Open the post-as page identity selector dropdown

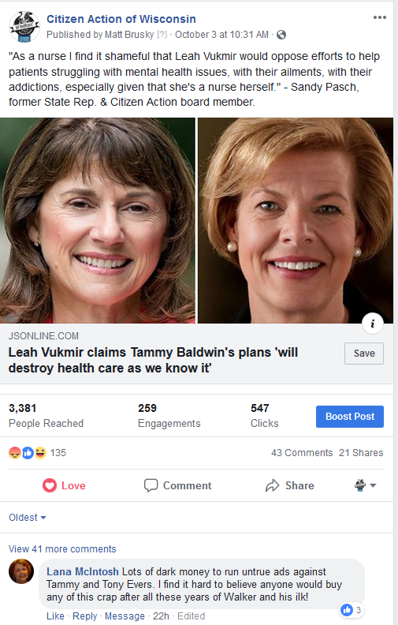(x=365, y=485)
